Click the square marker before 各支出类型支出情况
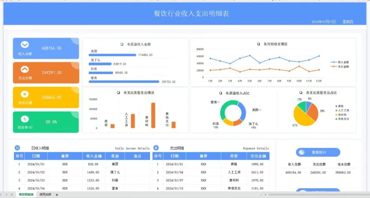Viewport: 370px width, 198px height. coord(119,93)
